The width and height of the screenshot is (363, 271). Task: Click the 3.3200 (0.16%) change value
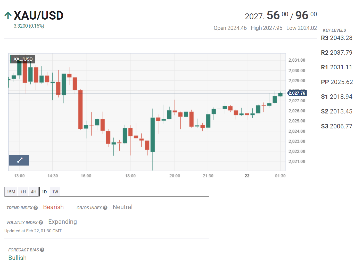29,26
